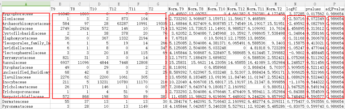Select the Norm.T10 header cell
Screen dimensions: 345x109
(217, 9)
